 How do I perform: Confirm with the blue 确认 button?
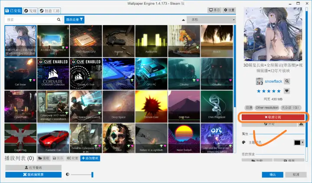[273, 174]
